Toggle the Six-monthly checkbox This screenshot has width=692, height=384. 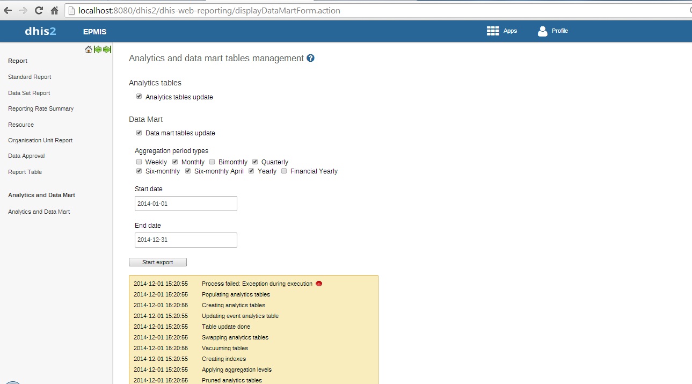(139, 171)
